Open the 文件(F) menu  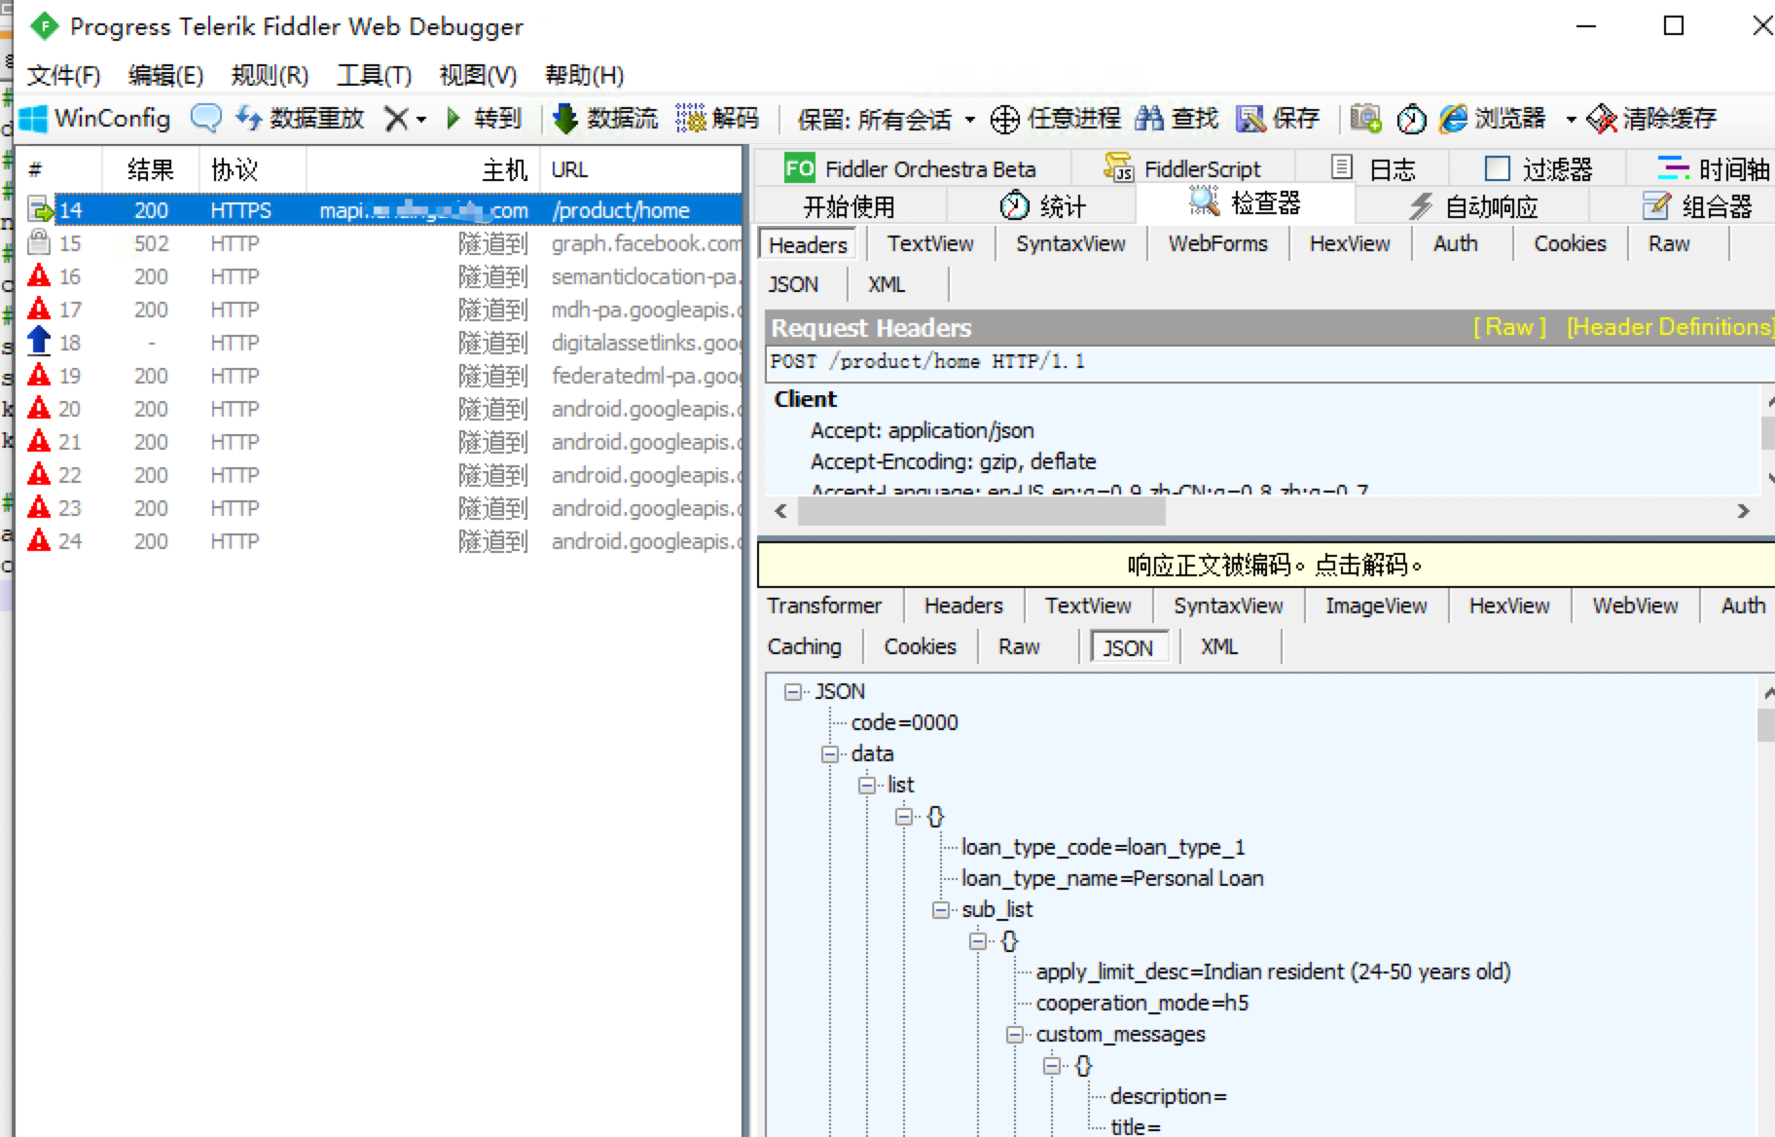pyautogui.click(x=63, y=75)
